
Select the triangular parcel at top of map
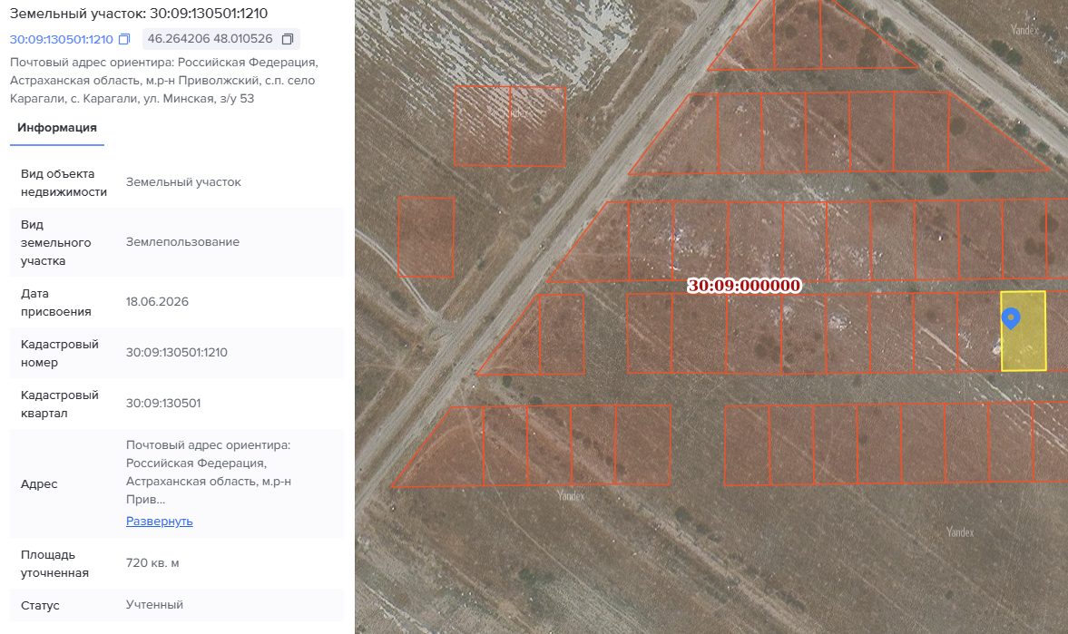(x=812, y=34)
